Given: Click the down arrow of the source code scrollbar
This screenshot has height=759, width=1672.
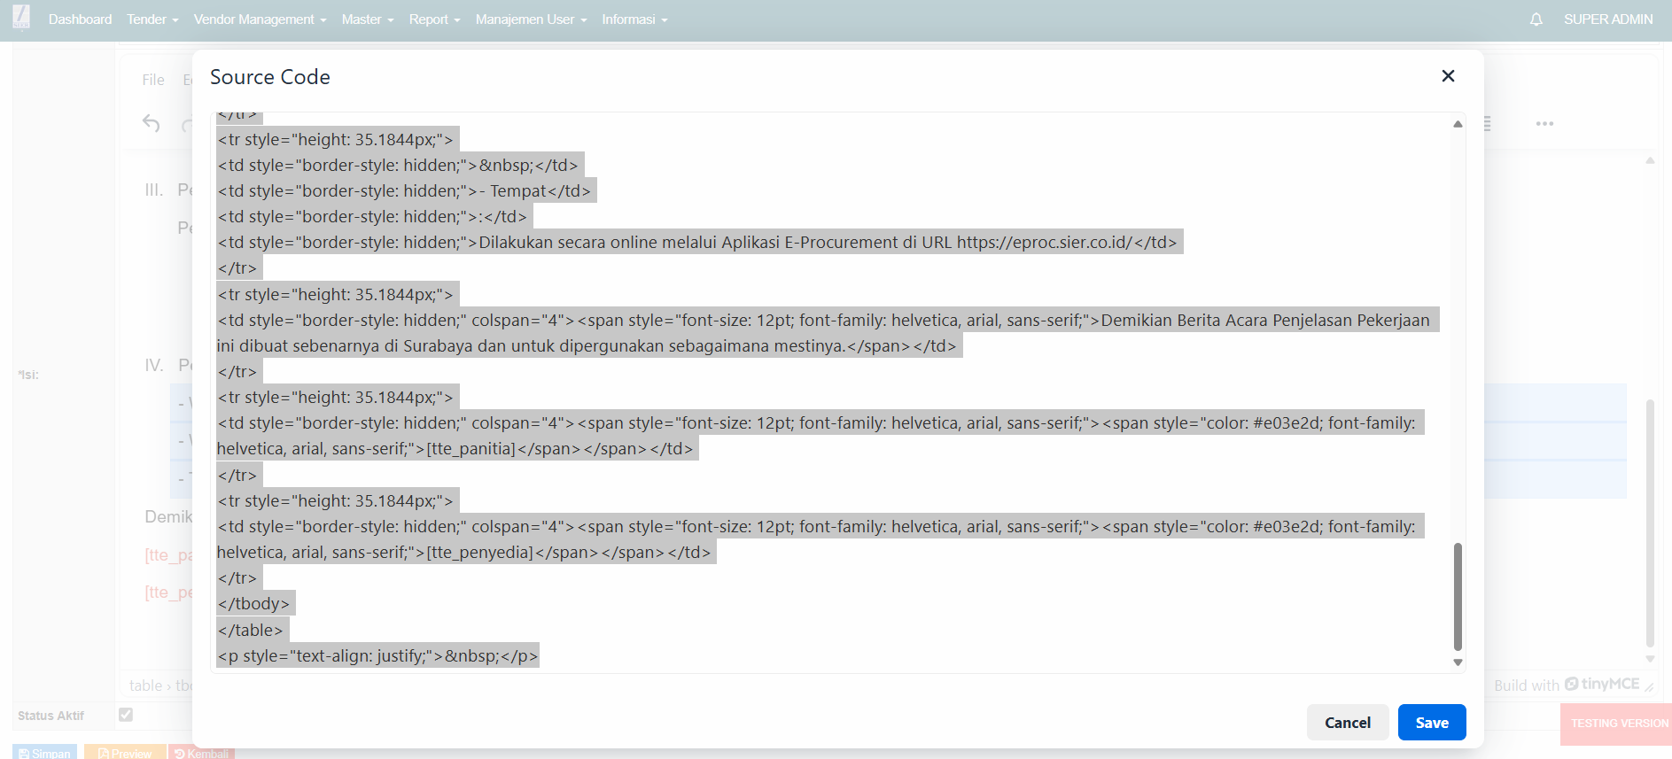Looking at the screenshot, I should tap(1458, 662).
